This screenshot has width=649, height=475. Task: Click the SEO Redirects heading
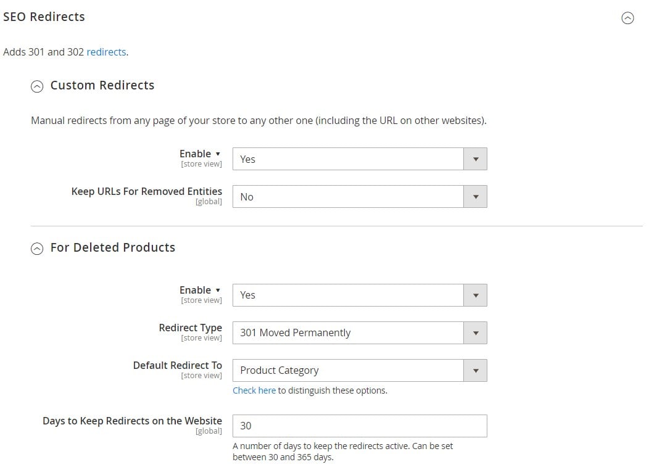point(44,17)
